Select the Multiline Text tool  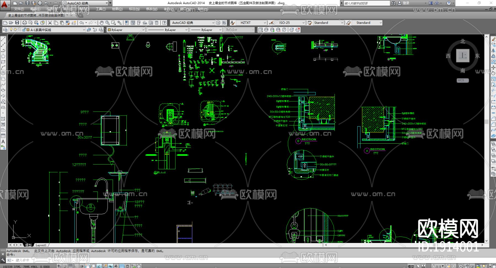click(x=3, y=142)
